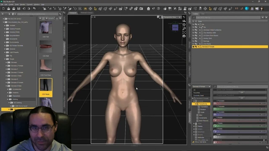Click the content library search icon

coord(60,14)
